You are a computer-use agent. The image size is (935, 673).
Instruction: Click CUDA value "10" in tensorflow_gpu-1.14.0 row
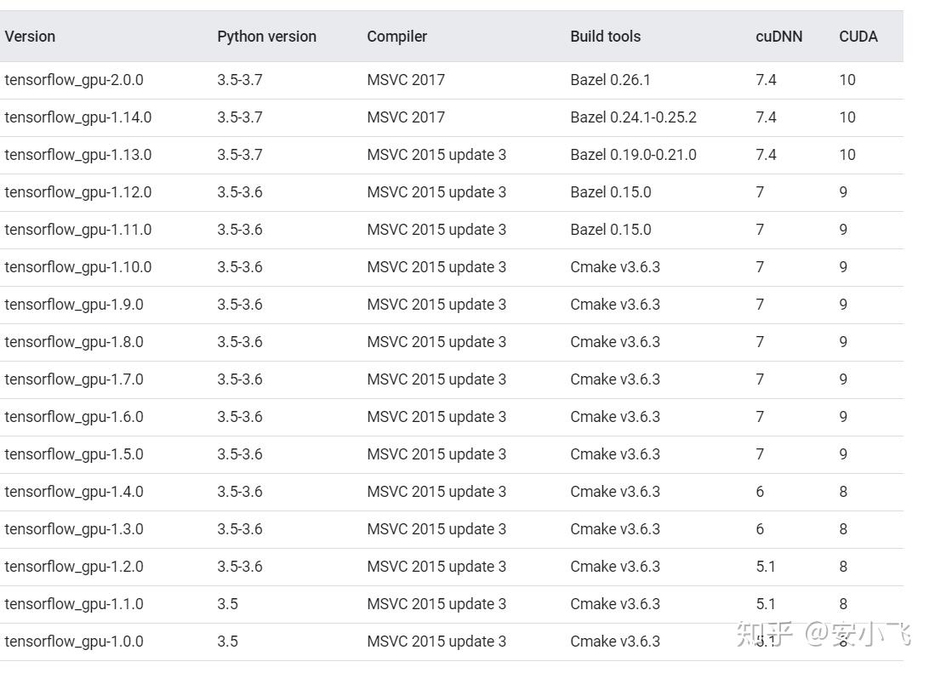coord(847,117)
